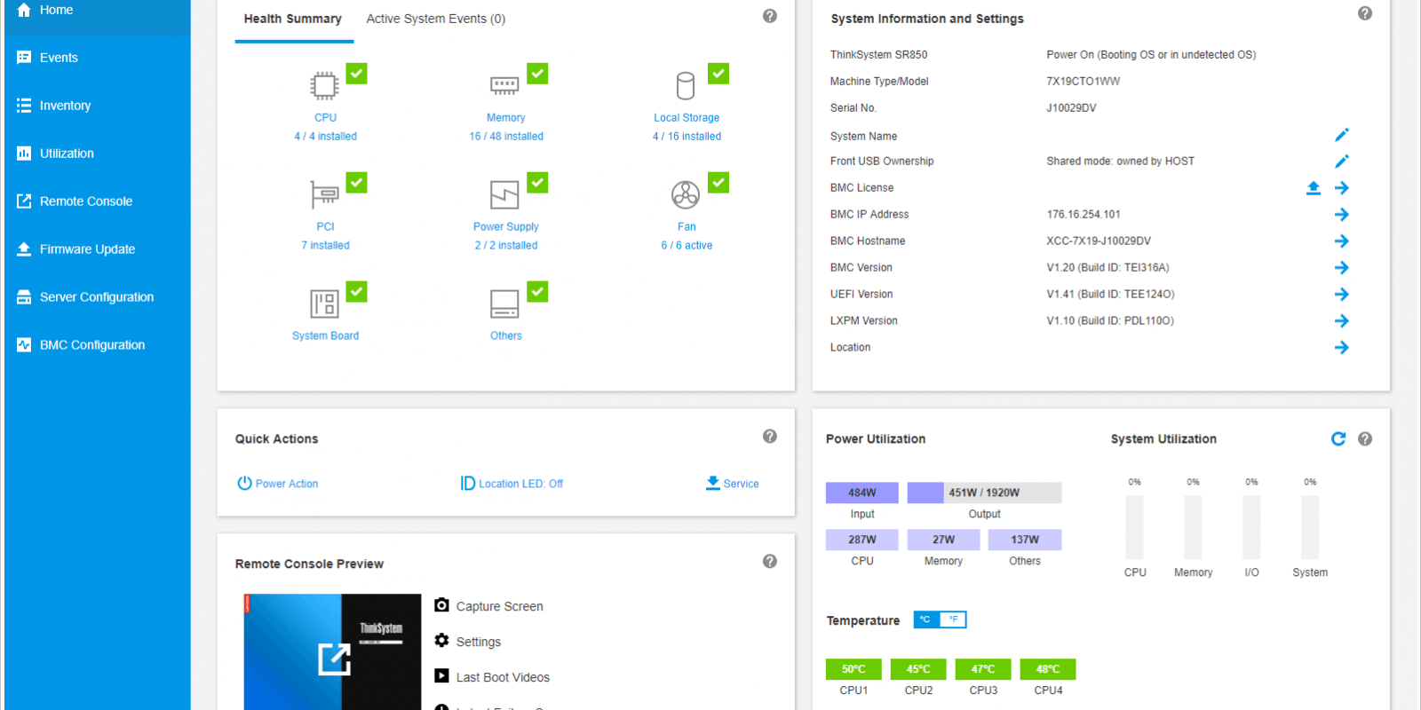The image size is (1421, 710).
Task: Select Utilization in the sidebar
Action: (x=98, y=154)
